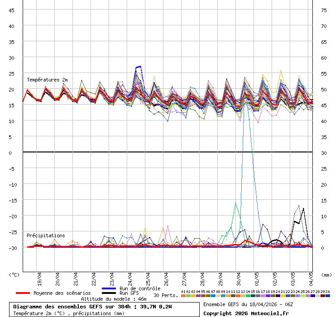Click perturbation 30 legend swatch

(x=328, y=296)
